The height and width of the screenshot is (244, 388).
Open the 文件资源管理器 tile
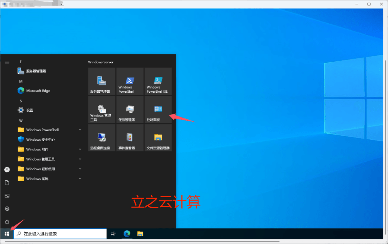pos(158,138)
